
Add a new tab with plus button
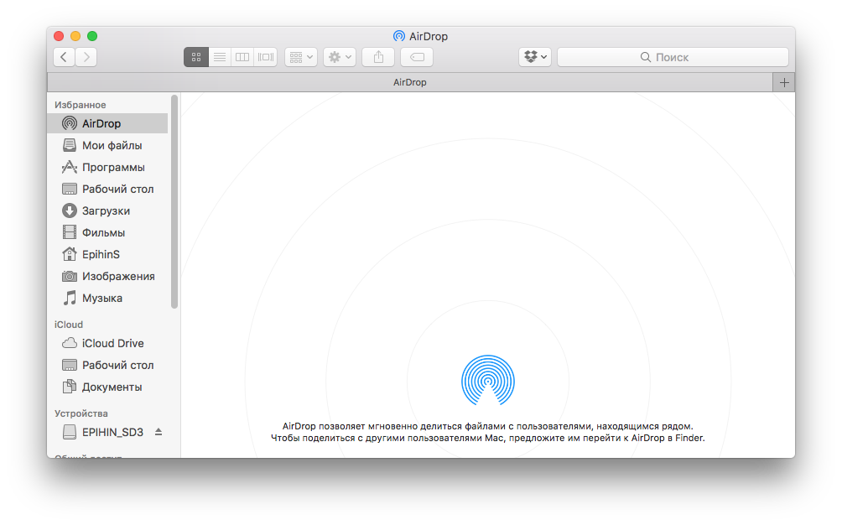[783, 82]
